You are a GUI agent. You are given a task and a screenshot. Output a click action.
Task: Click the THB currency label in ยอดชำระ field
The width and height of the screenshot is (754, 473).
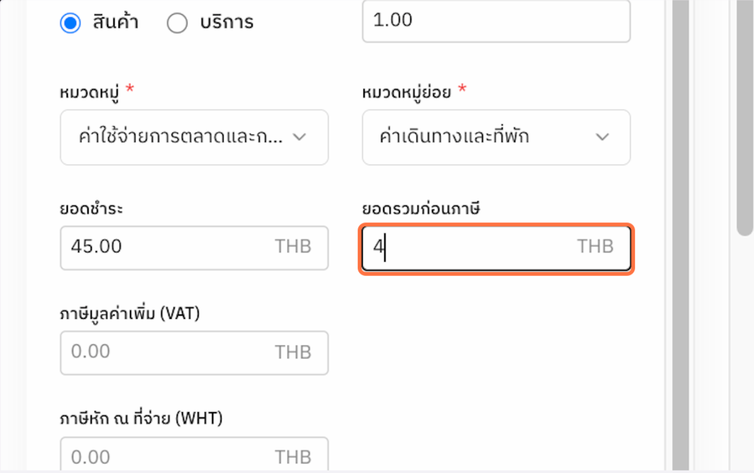pos(293,247)
